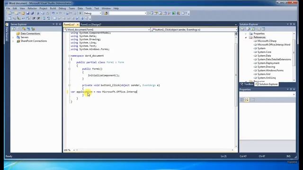Image resolution: width=303 pixels, height=170 pixels.
Task: Click Solution Explorer Properties toolbar icon
Action: click(x=242, y=29)
